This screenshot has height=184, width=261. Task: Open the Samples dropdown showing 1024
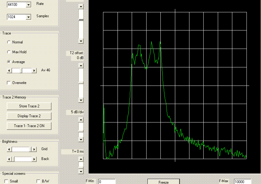(28, 17)
